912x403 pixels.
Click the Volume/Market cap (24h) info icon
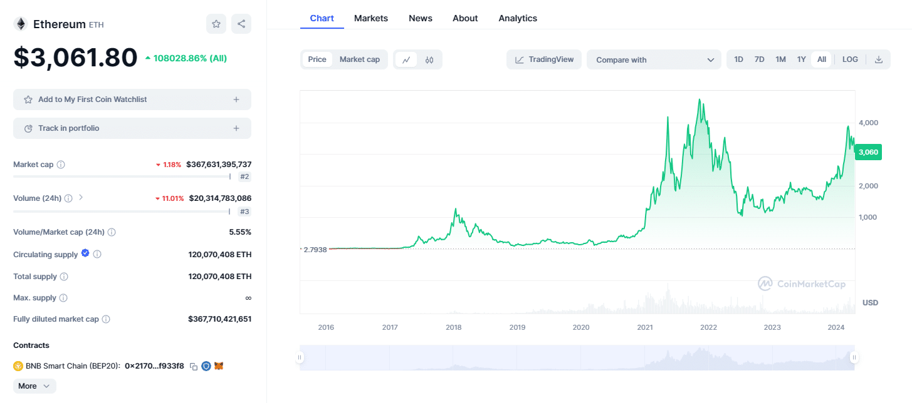(112, 232)
